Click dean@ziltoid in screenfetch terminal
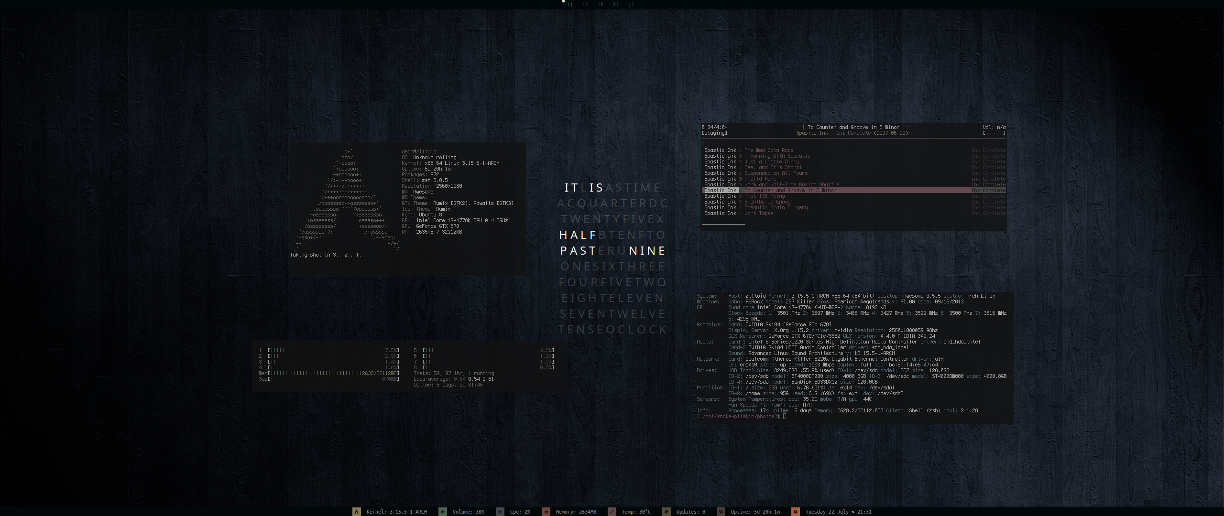 419,151
